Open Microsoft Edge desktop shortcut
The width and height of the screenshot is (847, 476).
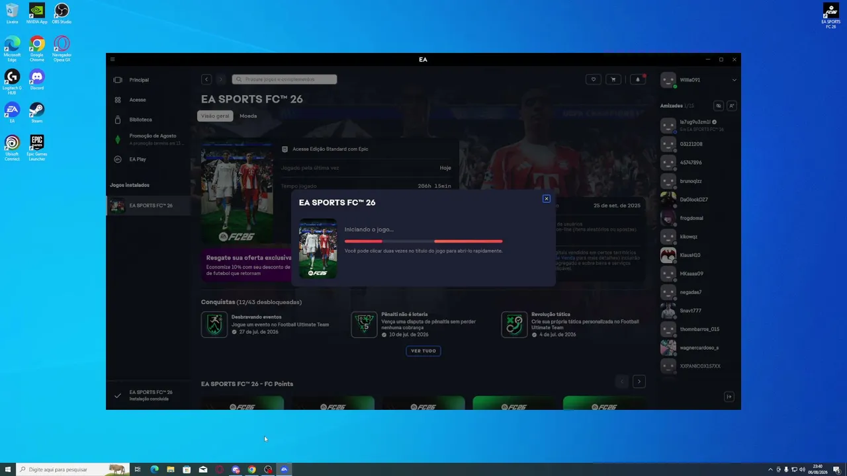[12, 49]
